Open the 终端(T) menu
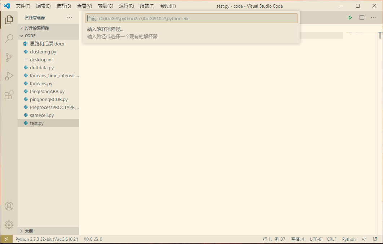 pyautogui.click(x=147, y=6)
